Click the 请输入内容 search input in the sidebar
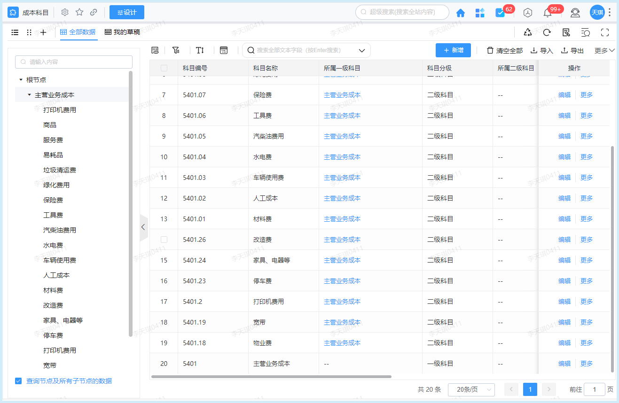Viewport: 619px width, 403px height. pyautogui.click(x=73, y=62)
